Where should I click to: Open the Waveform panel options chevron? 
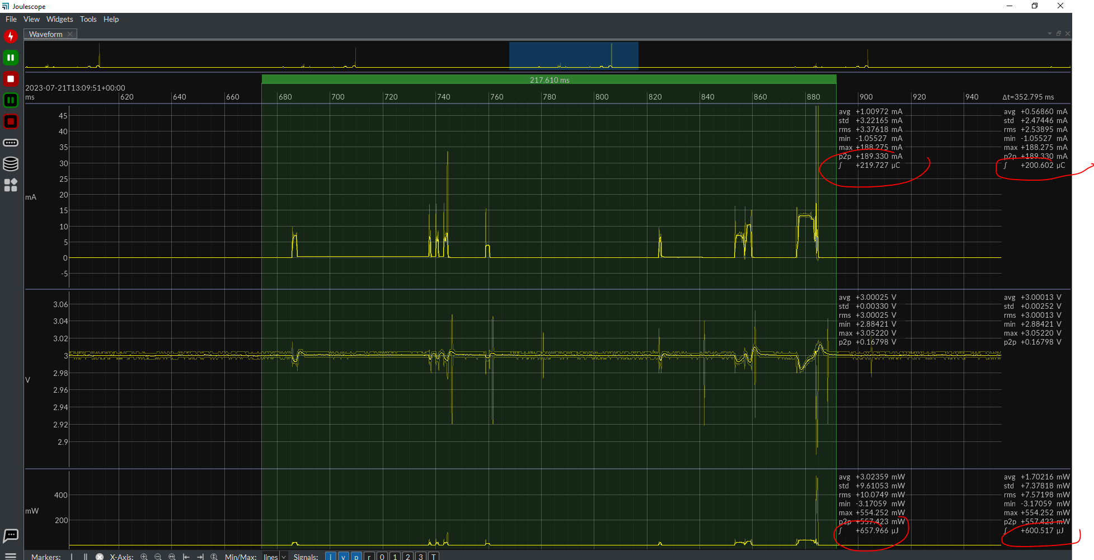tap(1049, 34)
